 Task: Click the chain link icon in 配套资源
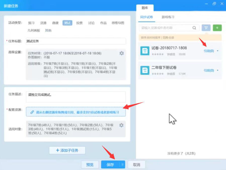click(32, 112)
